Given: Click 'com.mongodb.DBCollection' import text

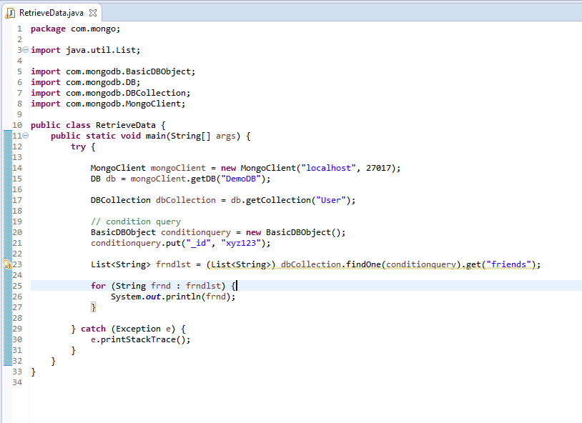Looking at the screenshot, I should (x=126, y=93).
